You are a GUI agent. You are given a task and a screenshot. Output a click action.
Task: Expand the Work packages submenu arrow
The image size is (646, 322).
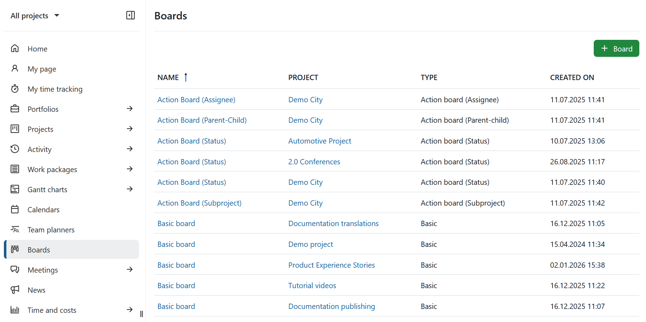[130, 169]
